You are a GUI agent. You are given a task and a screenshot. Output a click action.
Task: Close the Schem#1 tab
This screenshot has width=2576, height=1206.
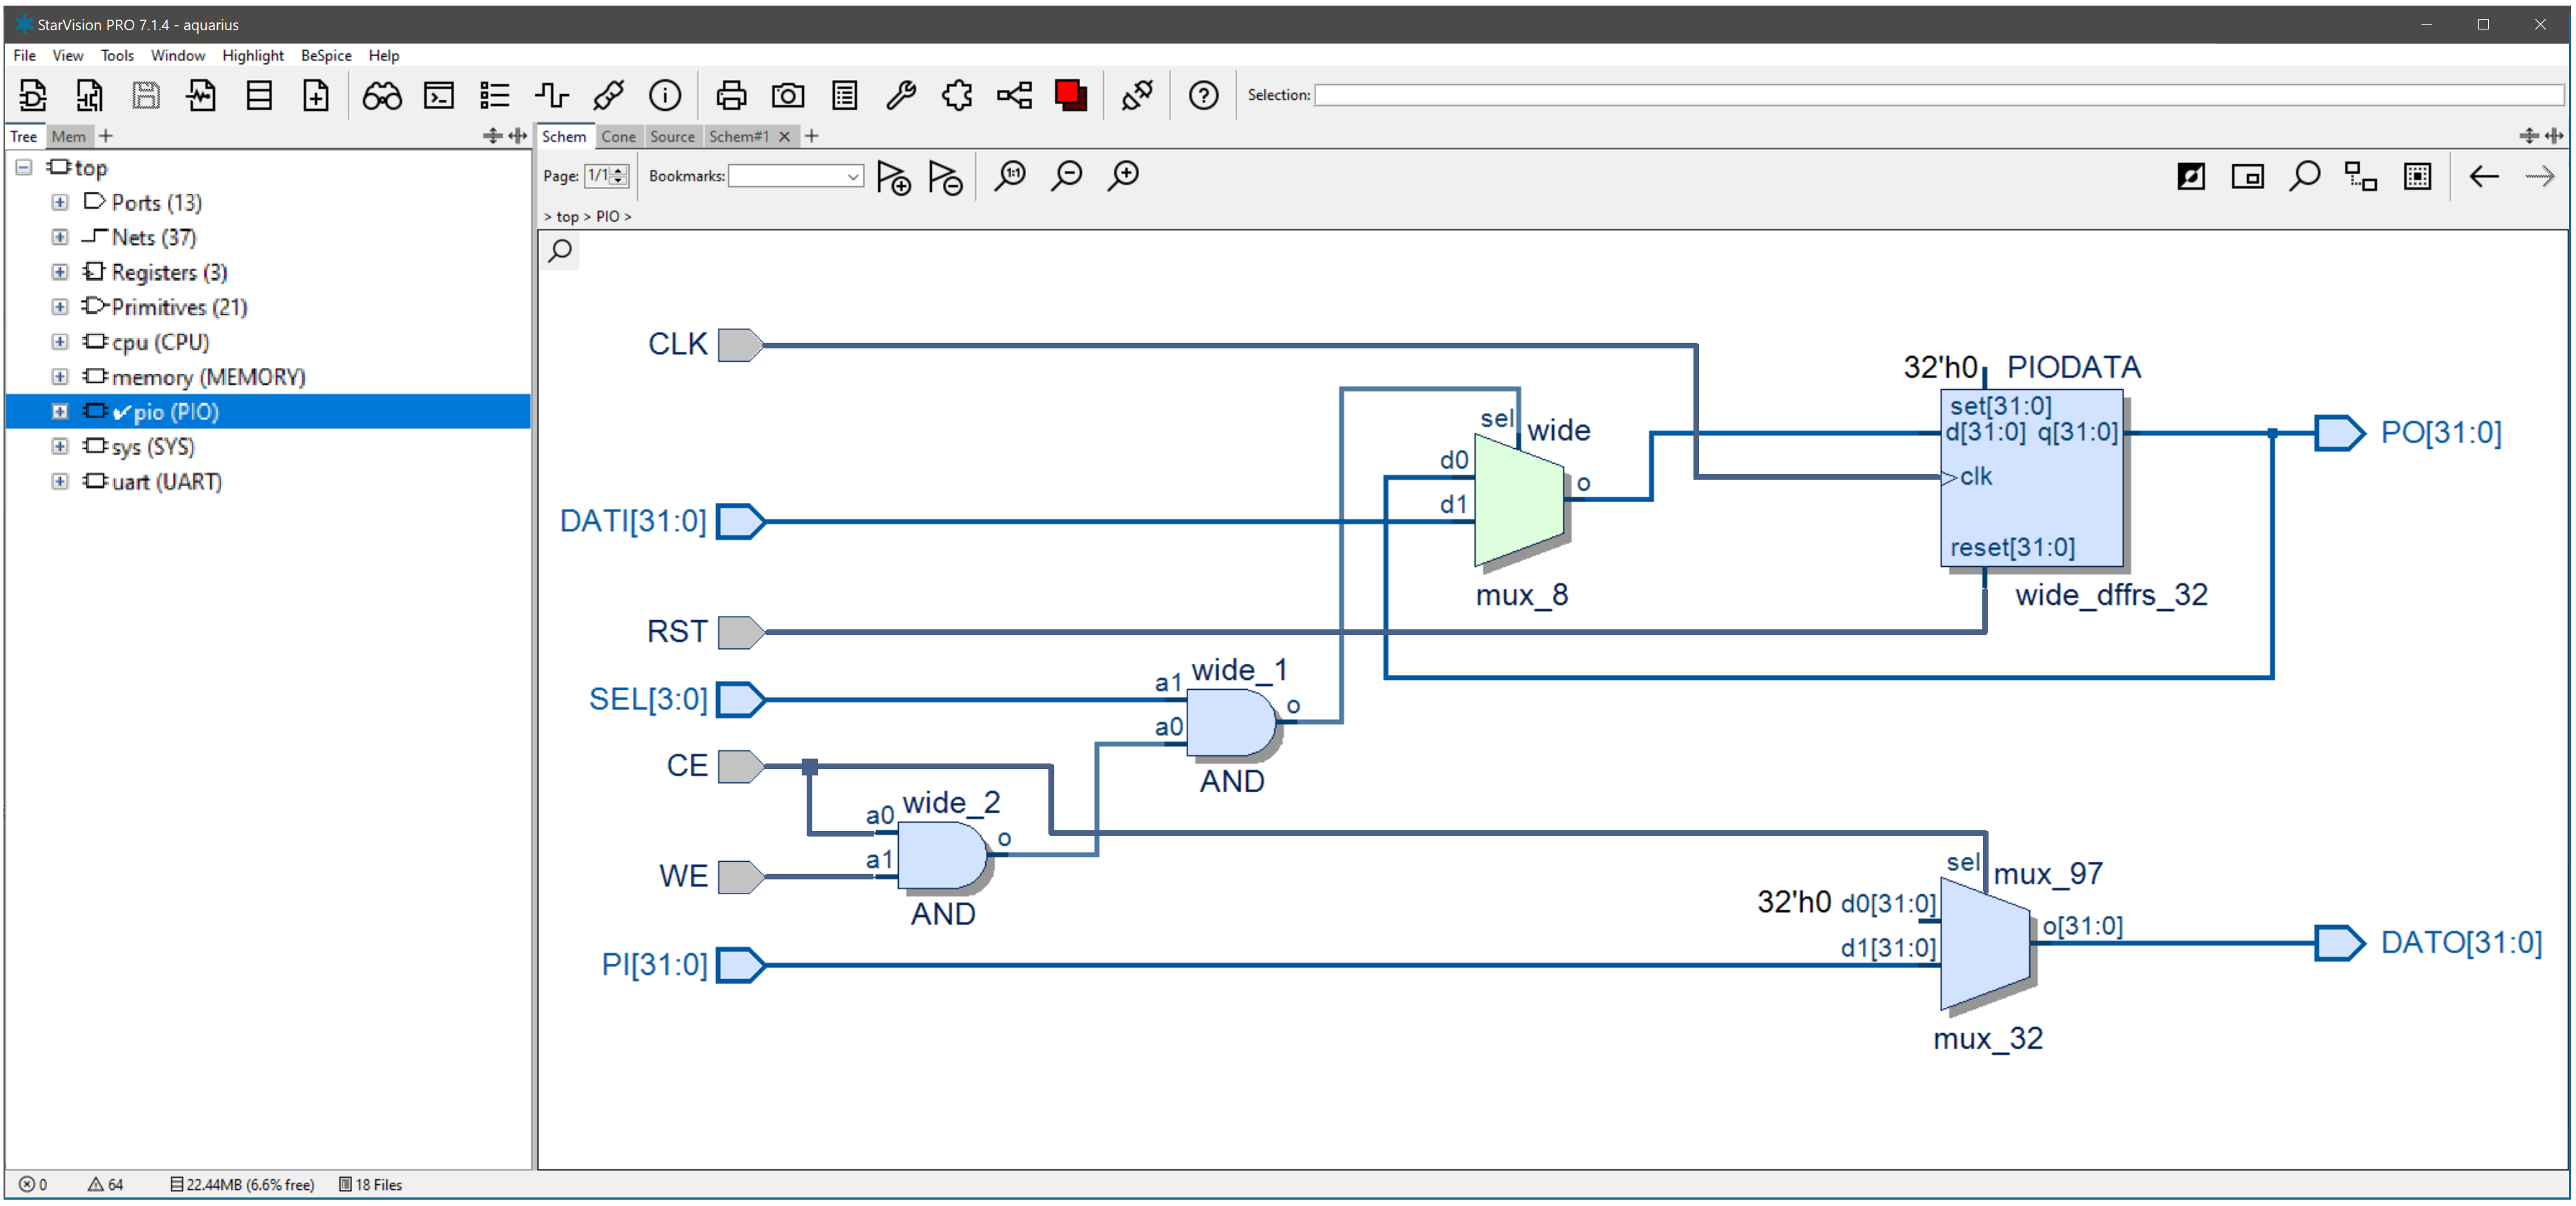click(x=785, y=136)
